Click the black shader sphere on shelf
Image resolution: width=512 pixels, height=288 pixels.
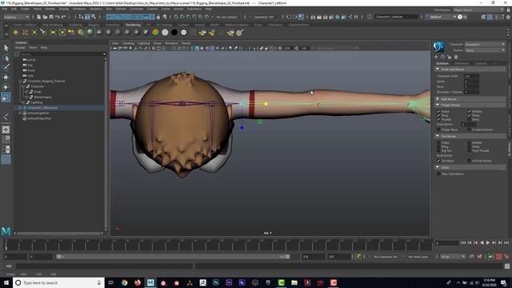coord(174,32)
